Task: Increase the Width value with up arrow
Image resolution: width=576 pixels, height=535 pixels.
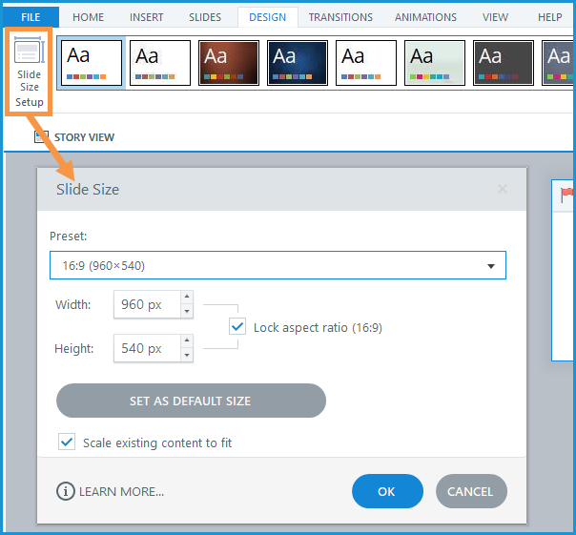Action: coord(187,297)
